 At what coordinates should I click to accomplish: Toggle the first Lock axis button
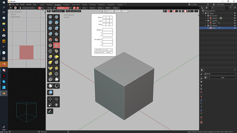point(104,21)
